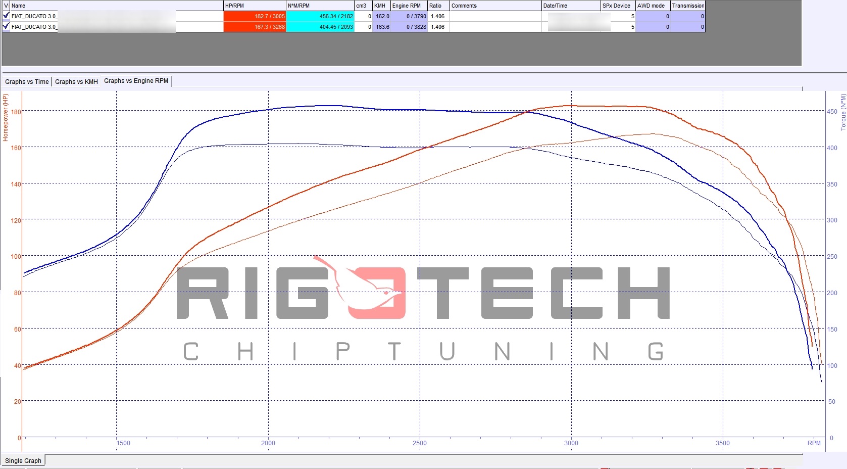Click the Ratio column header
The image size is (847, 469).
tap(438, 6)
